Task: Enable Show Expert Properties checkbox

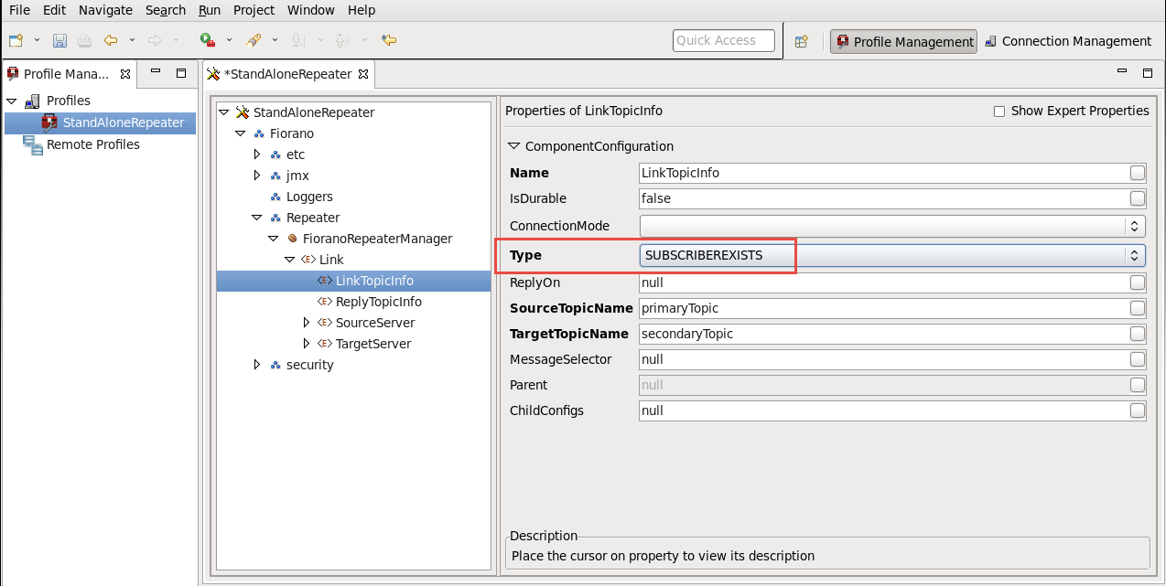Action: (999, 112)
